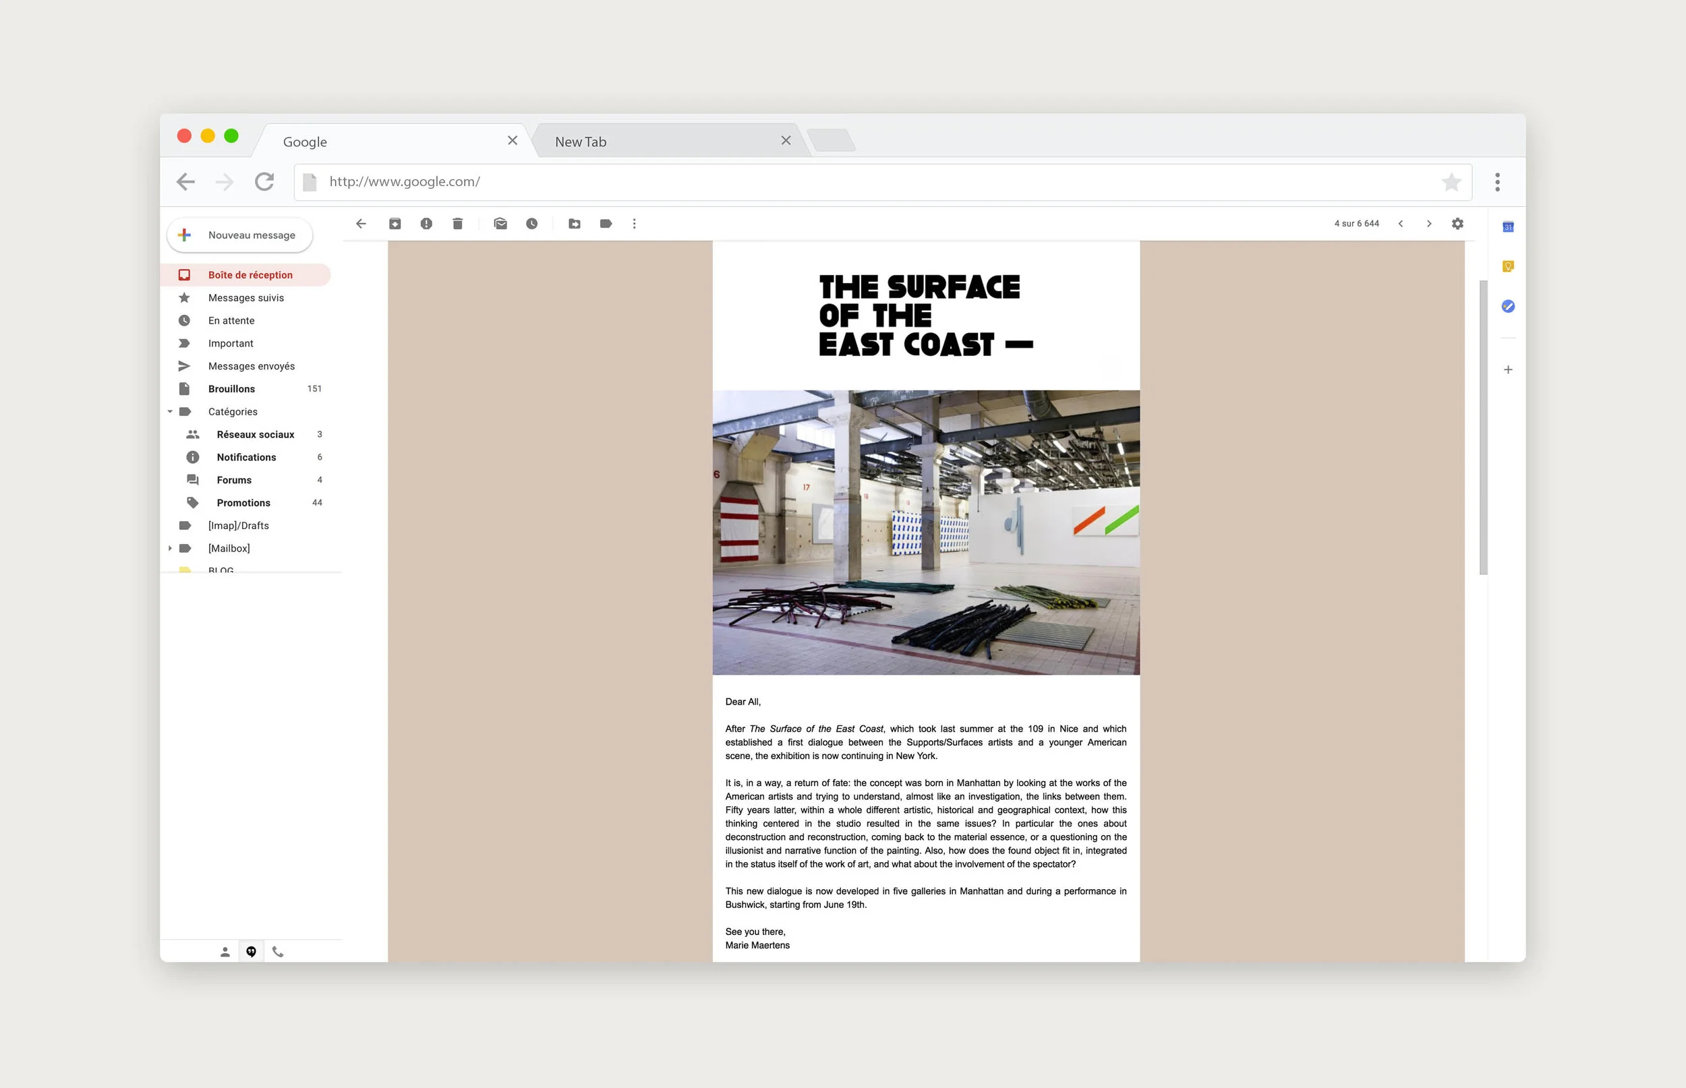The image size is (1686, 1088).
Task: Delete email using trash icon
Action: pyautogui.click(x=458, y=224)
